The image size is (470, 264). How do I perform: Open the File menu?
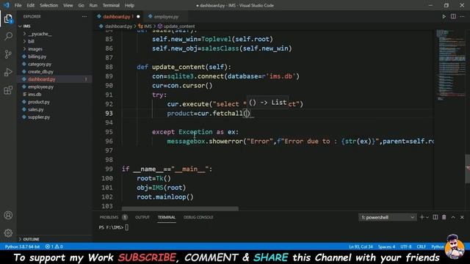coord(18,5)
